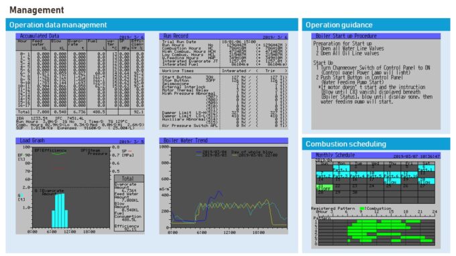Click the Operation guidance section heading
This screenshot has height=256, width=456.
(x=339, y=25)
